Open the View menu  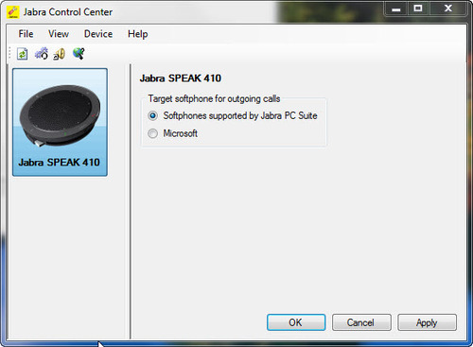point(59,34)
